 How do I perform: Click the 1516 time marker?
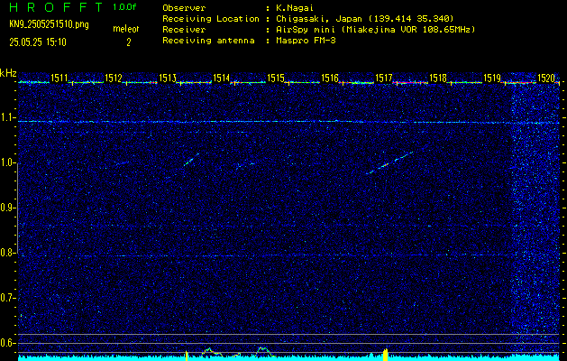[x=330, y=78]
